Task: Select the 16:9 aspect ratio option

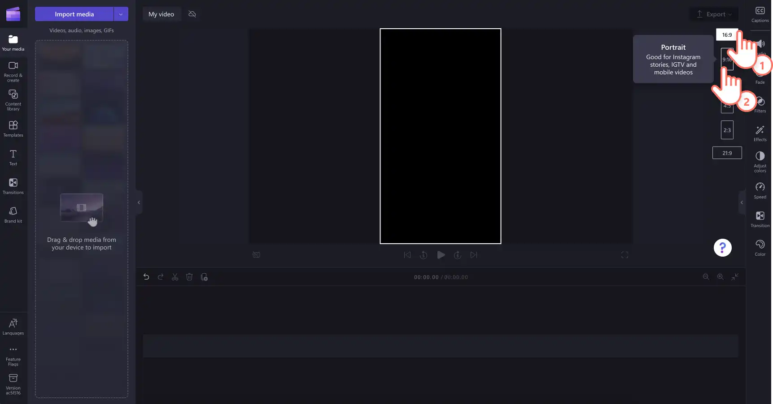Action: 727,35
